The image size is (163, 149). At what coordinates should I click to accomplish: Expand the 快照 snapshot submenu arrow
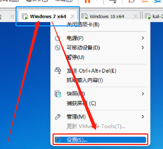143,94
